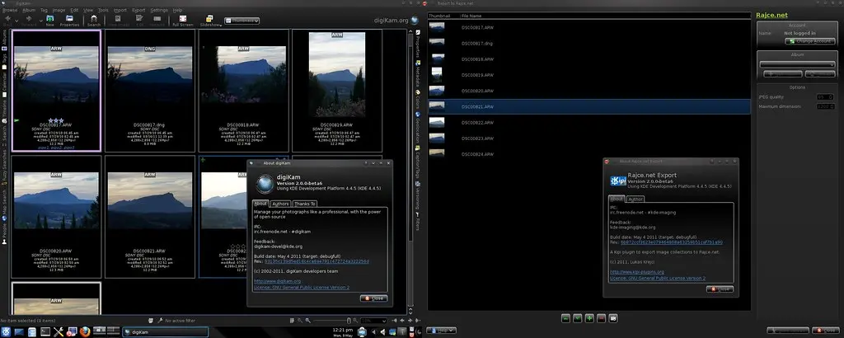Close the About digiKam dialog
Screen dimensions: 844x338
(x=373, y=298)
